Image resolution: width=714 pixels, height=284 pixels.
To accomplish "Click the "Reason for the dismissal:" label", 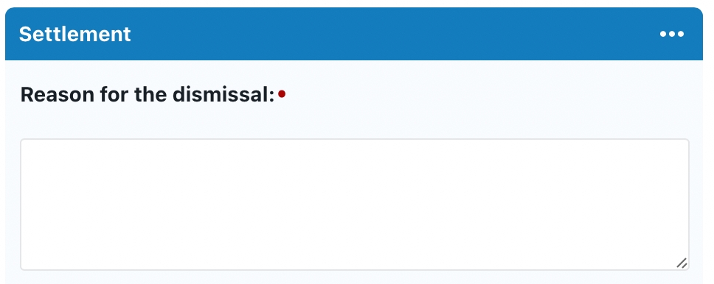I will tap(148, 94).
